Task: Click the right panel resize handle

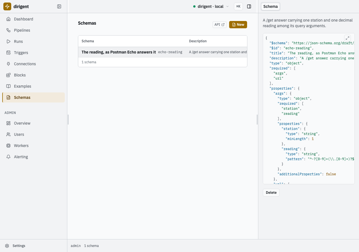Action: tap(257, 120)
